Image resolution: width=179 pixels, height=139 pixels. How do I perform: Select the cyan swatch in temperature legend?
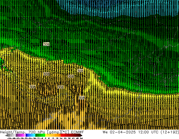(x=34, y=135)
